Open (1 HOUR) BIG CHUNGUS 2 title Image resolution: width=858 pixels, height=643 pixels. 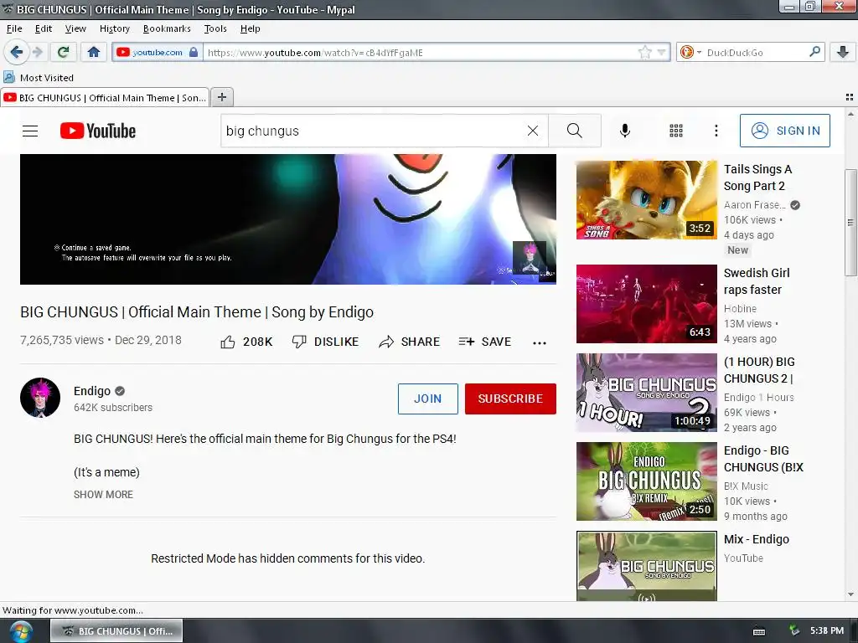click(x=759, y=370)
